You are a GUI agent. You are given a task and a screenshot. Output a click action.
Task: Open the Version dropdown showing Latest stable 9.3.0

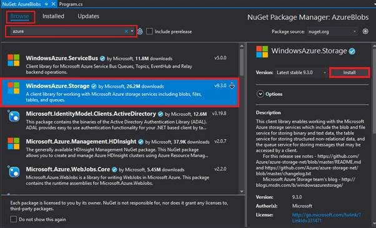(301, 72)
